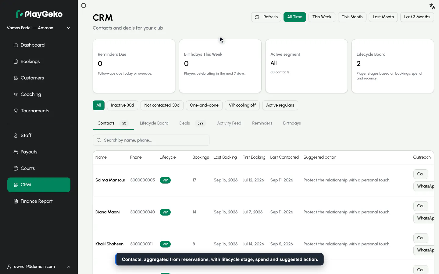Select the This Month time range
Screen dimensions: 439x274
352,17
